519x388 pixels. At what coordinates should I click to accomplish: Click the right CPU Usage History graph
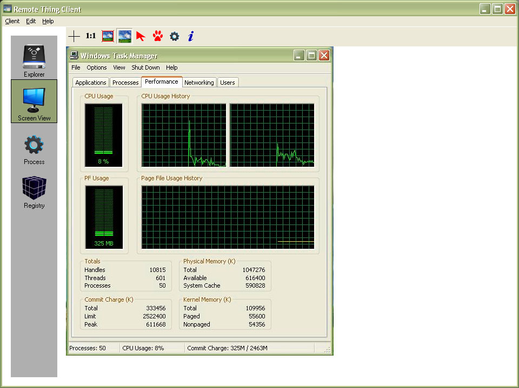272,135
